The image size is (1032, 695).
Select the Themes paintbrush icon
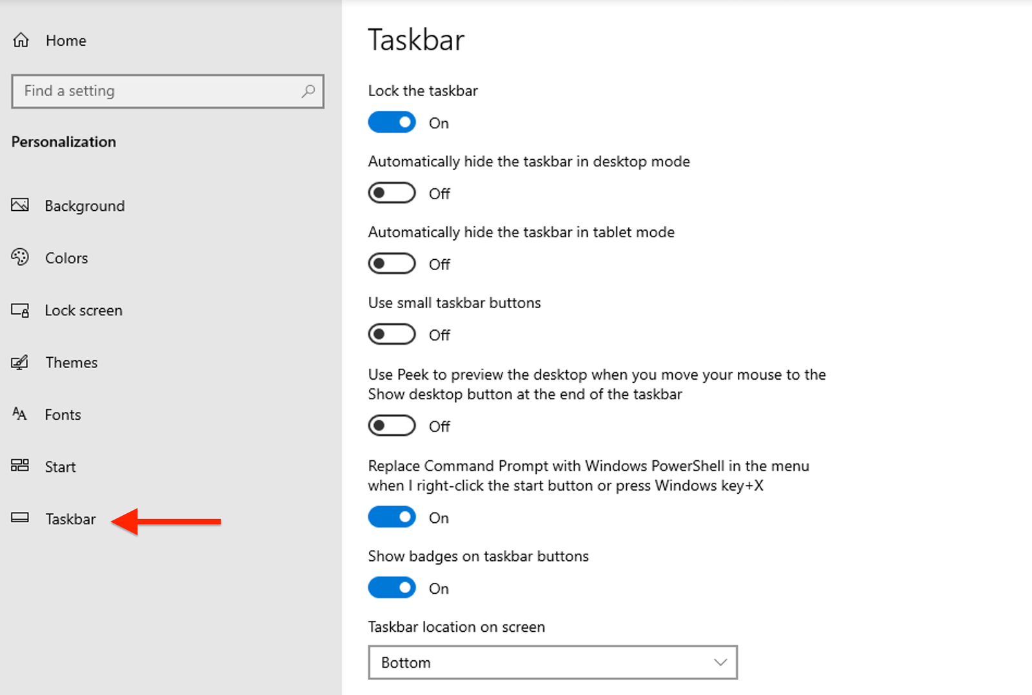(20, 362)
